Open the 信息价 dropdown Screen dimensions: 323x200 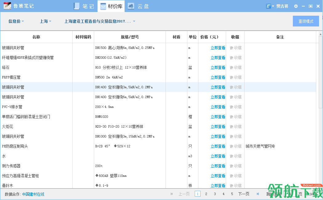point(16,21)
